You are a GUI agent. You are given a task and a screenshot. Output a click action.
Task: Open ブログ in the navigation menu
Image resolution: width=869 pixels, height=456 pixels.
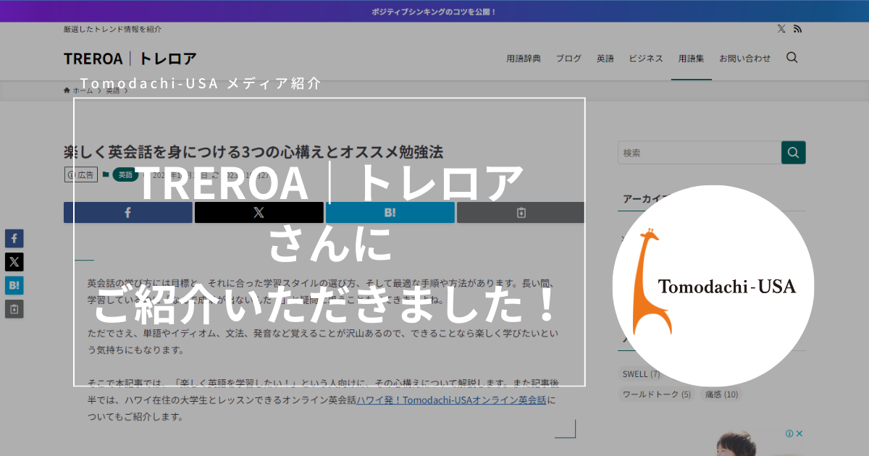pyautogui.click(x=568, y=59)
